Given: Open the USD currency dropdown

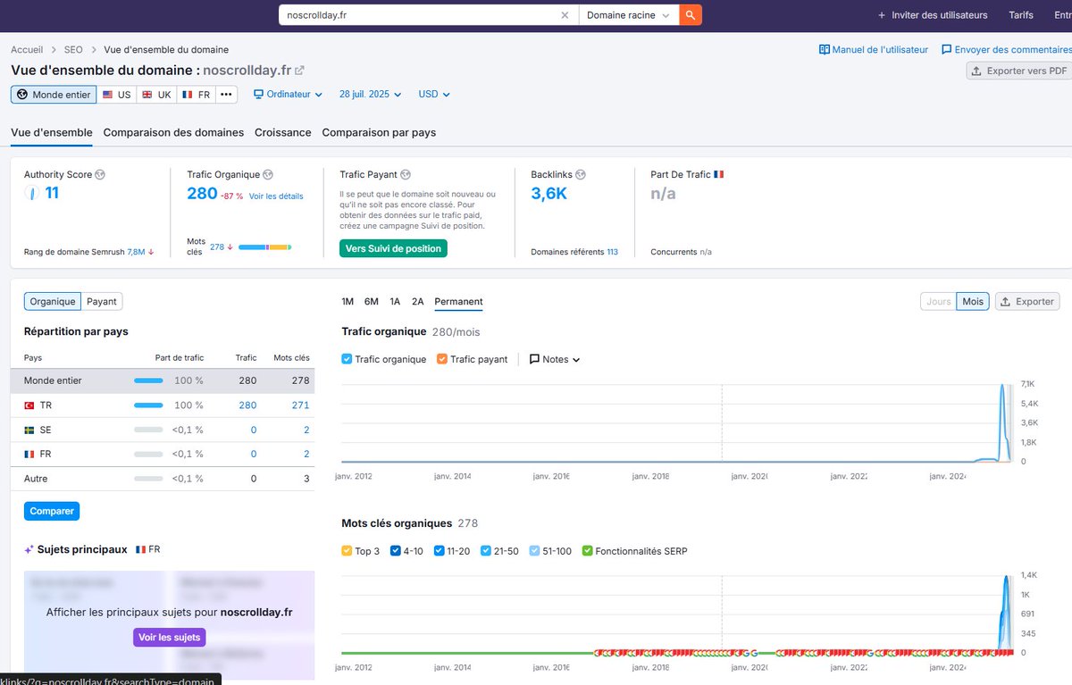Looking at the screenshot, I should click(434, 95).
